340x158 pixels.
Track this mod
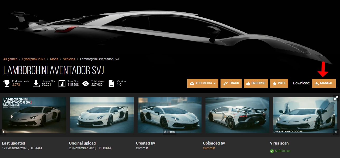(x=231, y=83)
